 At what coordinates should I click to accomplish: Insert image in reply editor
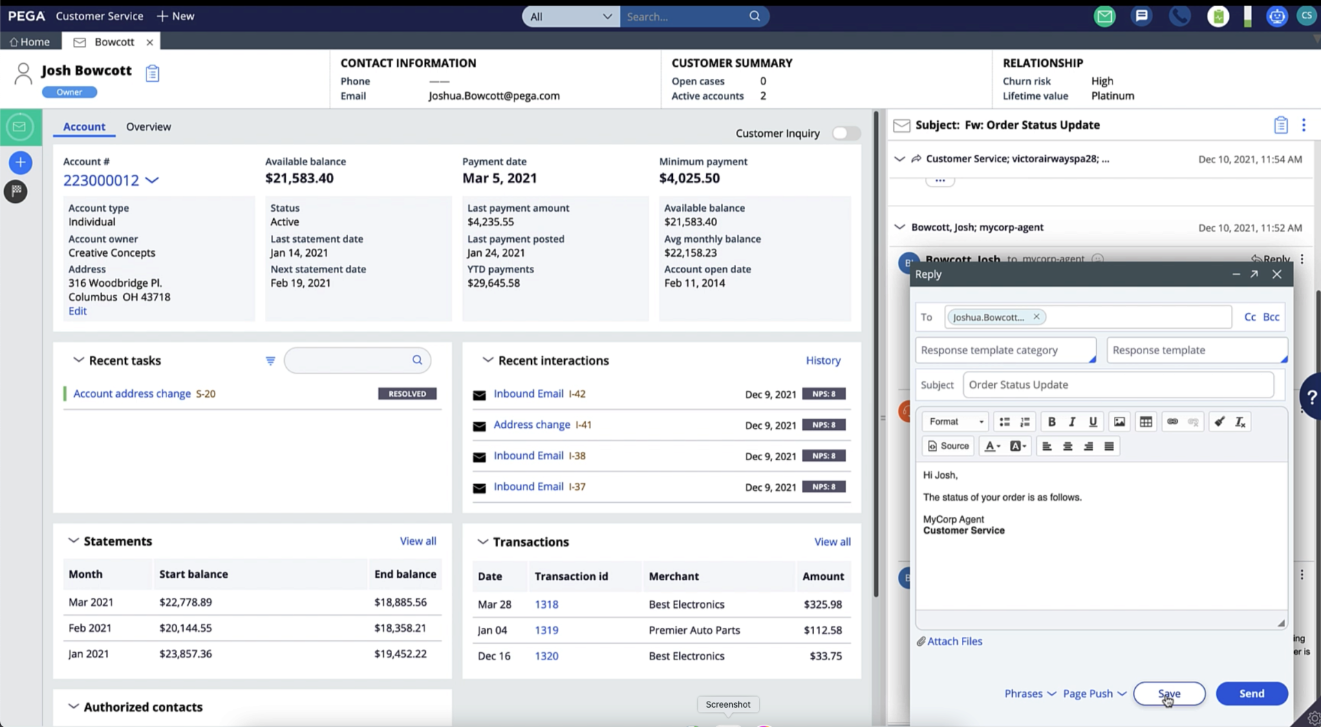pos(1119,422)
